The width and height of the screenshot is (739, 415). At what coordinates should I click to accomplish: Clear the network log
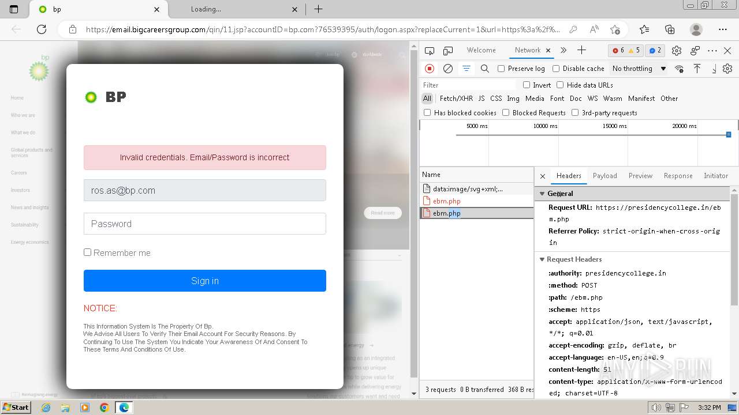pyautogui.click(x=447, y=69)
